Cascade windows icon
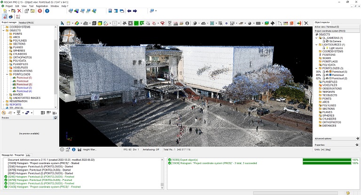 [122, 11]
